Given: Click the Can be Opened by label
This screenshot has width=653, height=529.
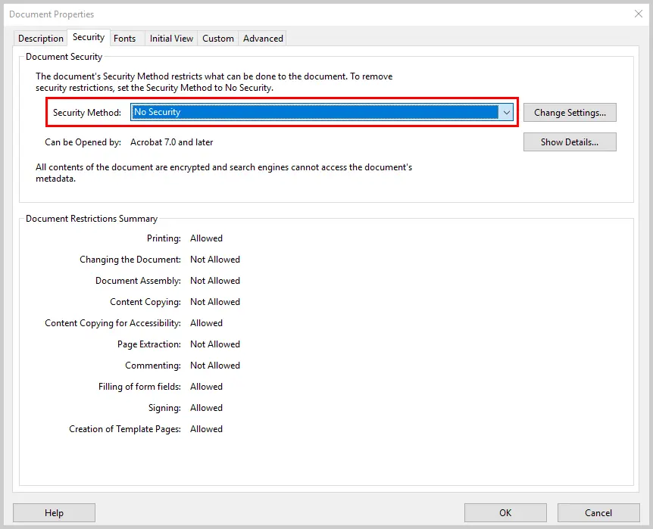Looking at the screenshot, I should (x=83, y=142).
